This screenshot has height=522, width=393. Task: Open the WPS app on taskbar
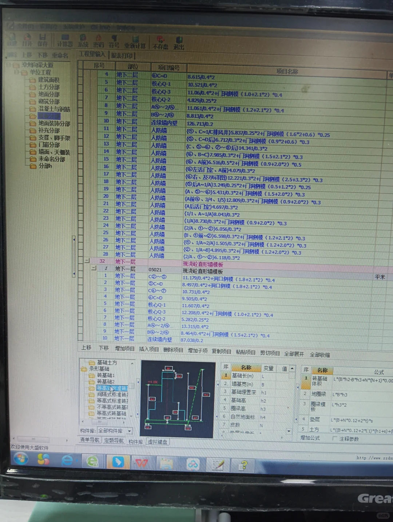142,463
